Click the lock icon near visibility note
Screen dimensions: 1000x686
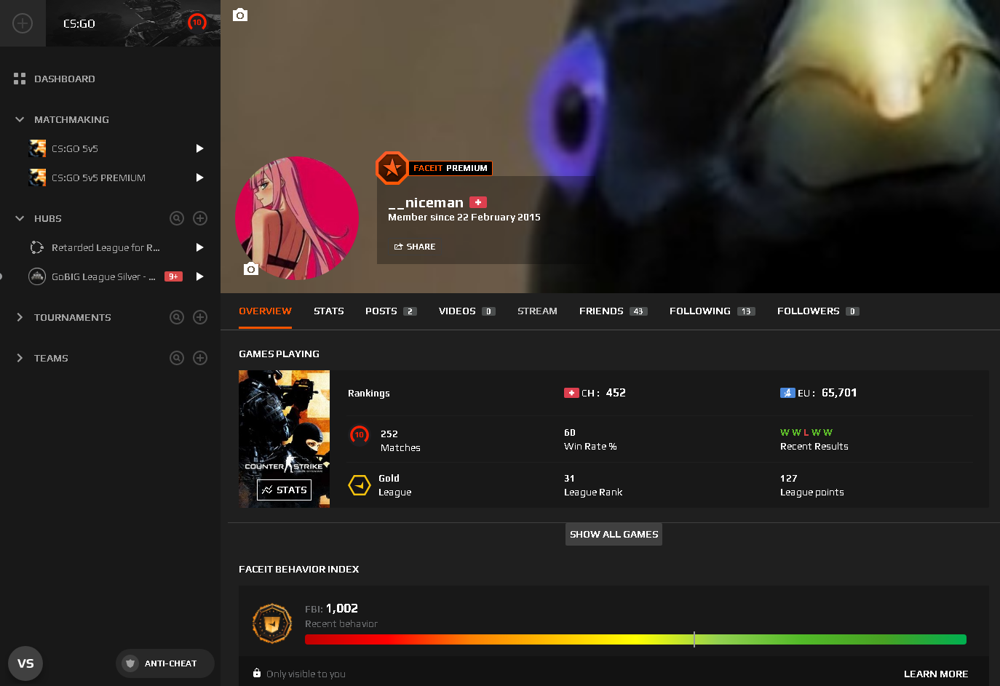(257, 673)
